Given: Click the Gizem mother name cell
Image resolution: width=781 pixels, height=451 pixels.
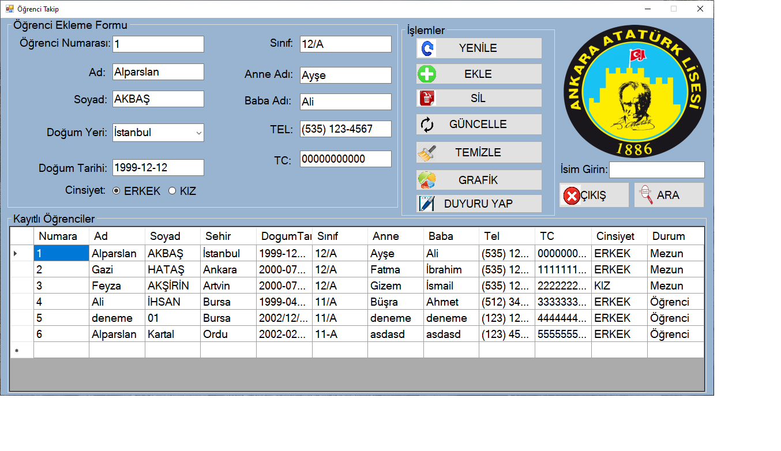Looking at the screenshot, I should (396, 285).
